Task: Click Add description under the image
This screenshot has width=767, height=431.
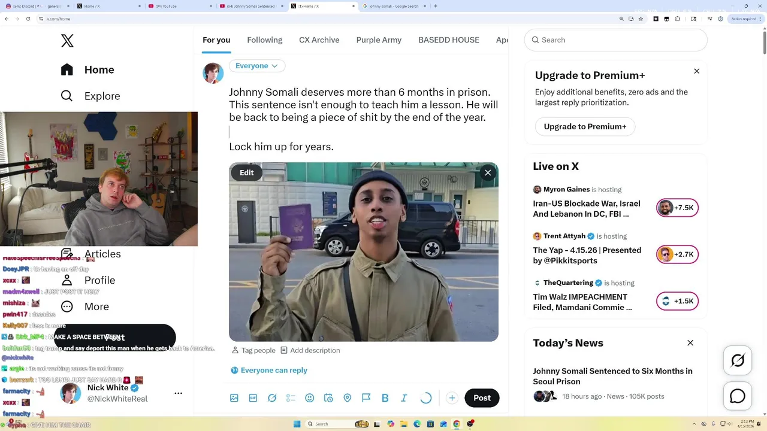Action: [310, 350]
